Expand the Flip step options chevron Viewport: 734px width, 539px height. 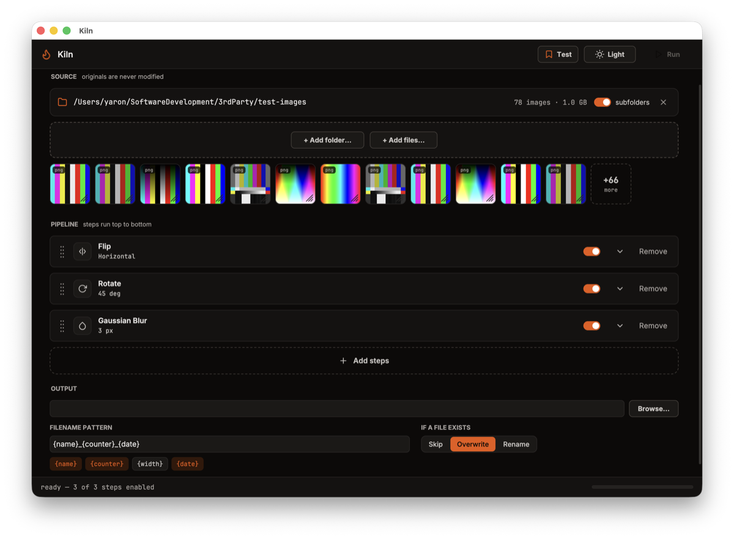pos(620,251)
